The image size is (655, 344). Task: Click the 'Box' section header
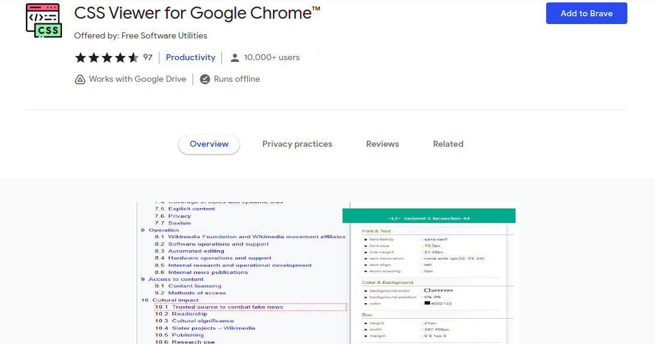tap(367, 315)
